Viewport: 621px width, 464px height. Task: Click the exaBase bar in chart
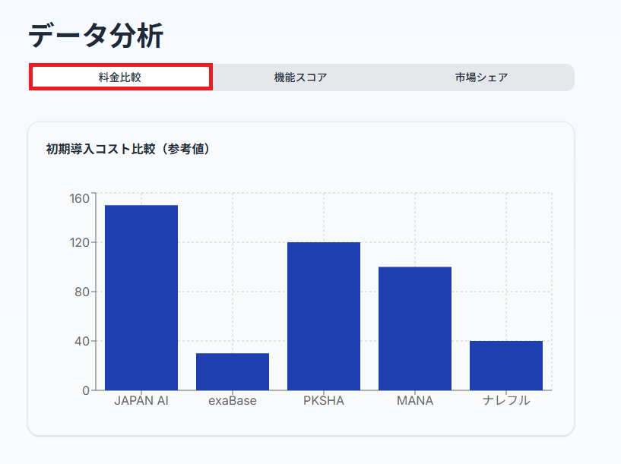click(233, 372)
